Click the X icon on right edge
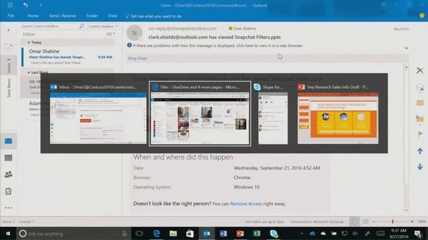Image resolution: width=428 pixels, height=240 pixels. point(420,71)
